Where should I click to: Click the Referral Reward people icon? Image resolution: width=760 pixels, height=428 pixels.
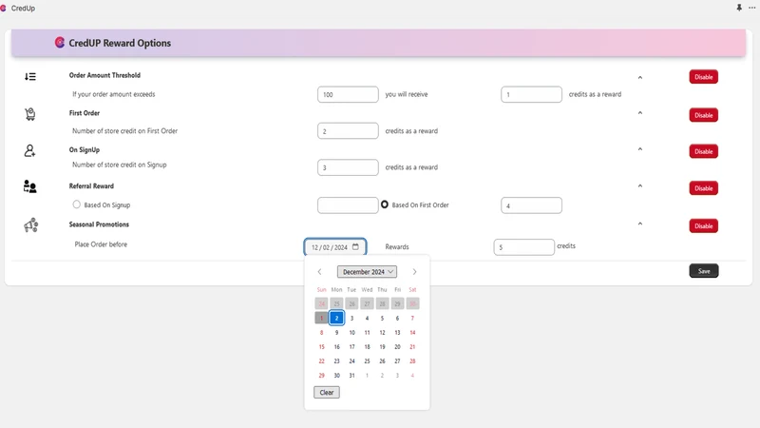point(30,186)
